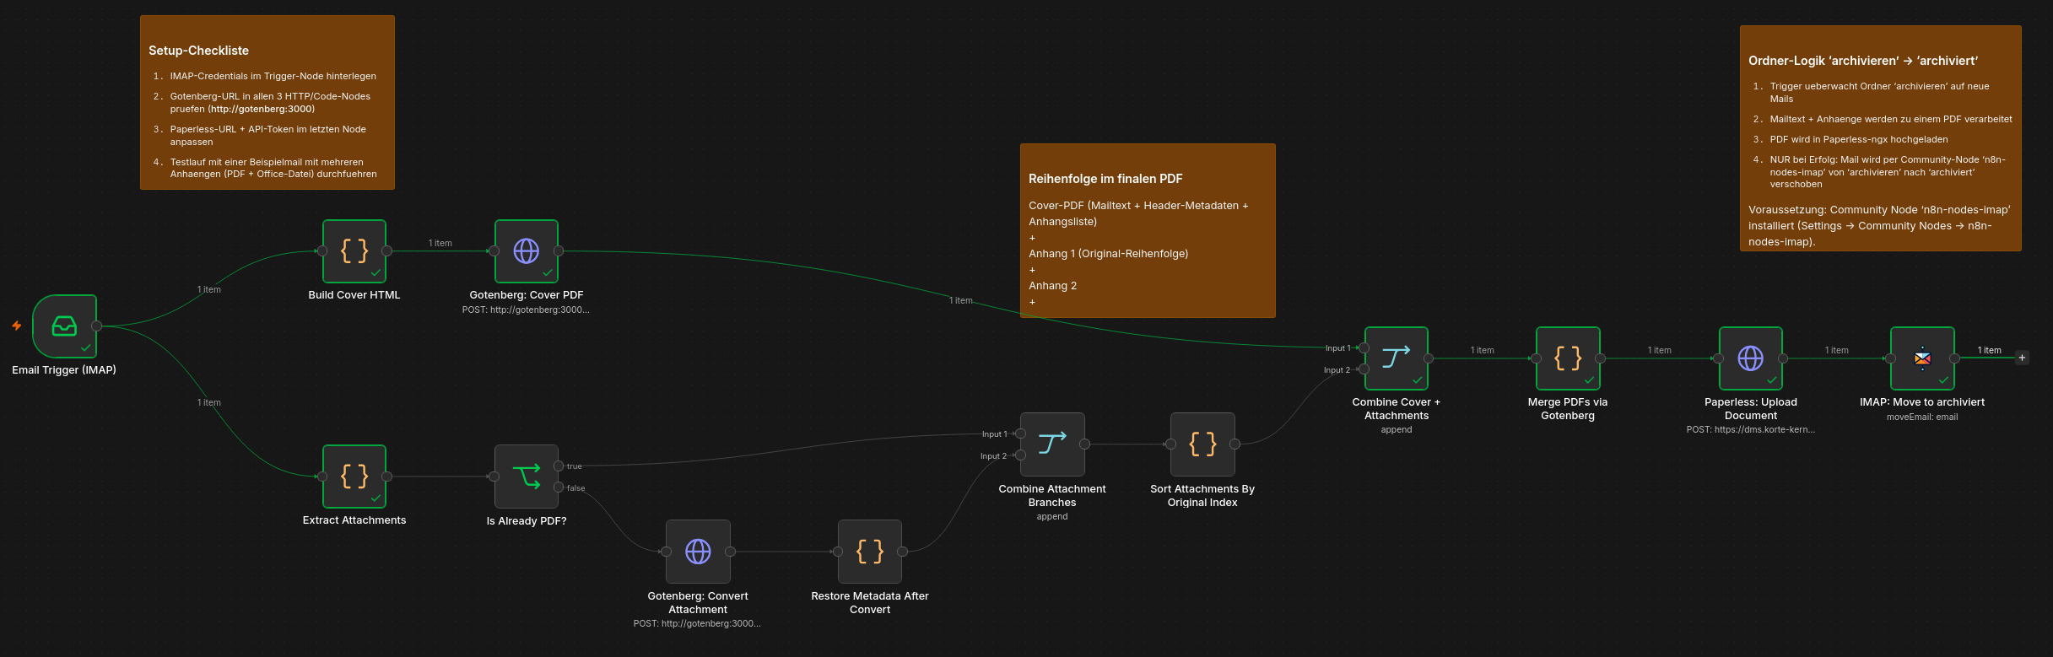Click Input 2 of Combine Attachment Branches
Viewport: 2053px width, 657px height.
point(1020,455)
